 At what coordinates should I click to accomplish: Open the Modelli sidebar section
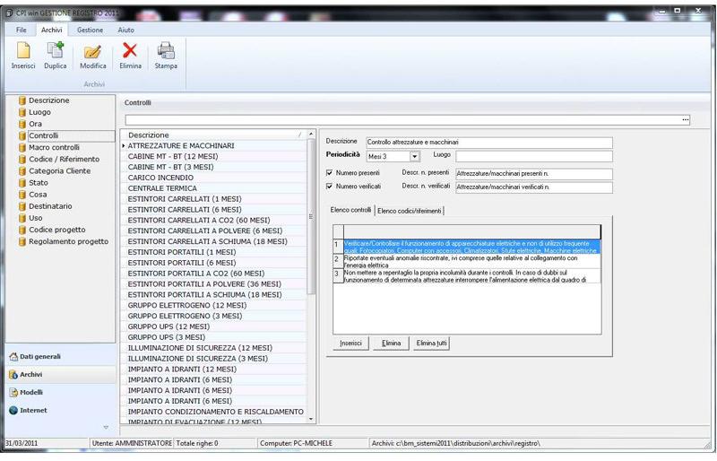tap(32, 392)
